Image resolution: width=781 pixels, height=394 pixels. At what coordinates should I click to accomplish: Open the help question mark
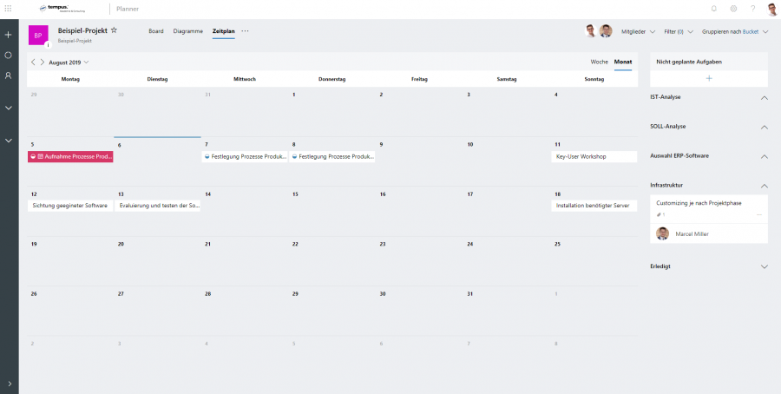[x=753, y=9]
